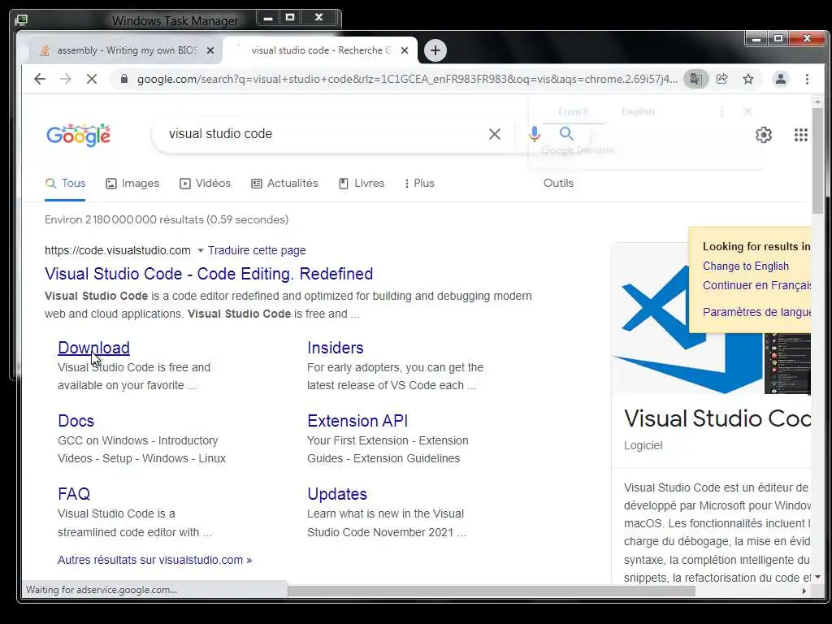Image resolution: width=832 pixels, height=624 pixels.
Task: Expand the Plus filter menu
Action: [419, 183]
